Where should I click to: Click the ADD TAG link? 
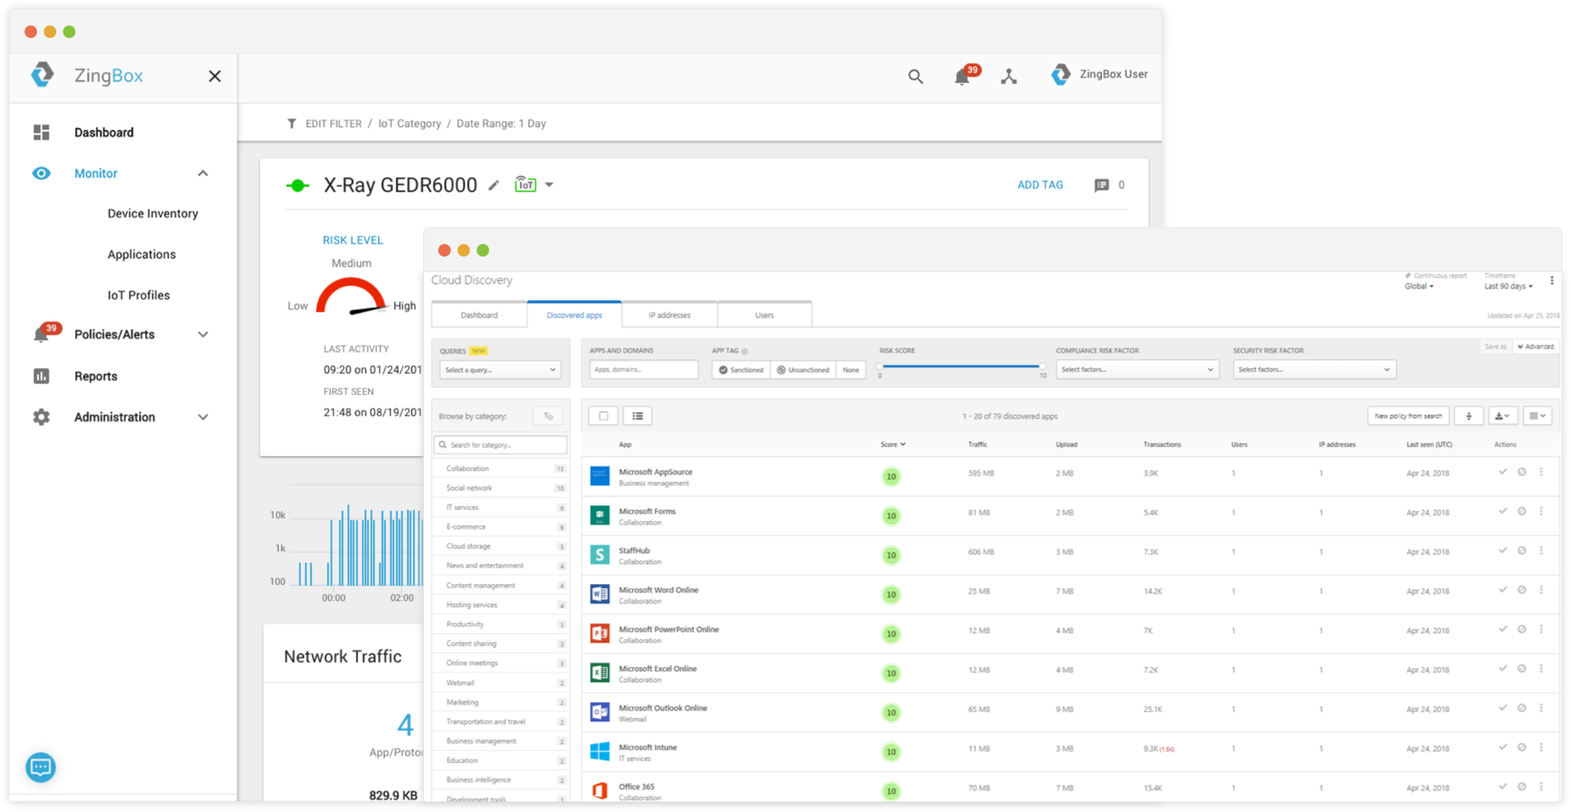point(1040,185)
